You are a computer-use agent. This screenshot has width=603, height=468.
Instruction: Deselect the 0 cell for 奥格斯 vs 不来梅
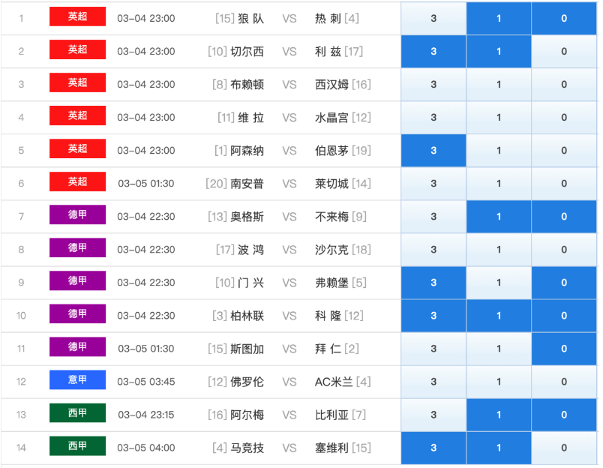tap(564, 217)
